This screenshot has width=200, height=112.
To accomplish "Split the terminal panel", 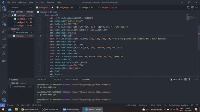I will (185, 79).
